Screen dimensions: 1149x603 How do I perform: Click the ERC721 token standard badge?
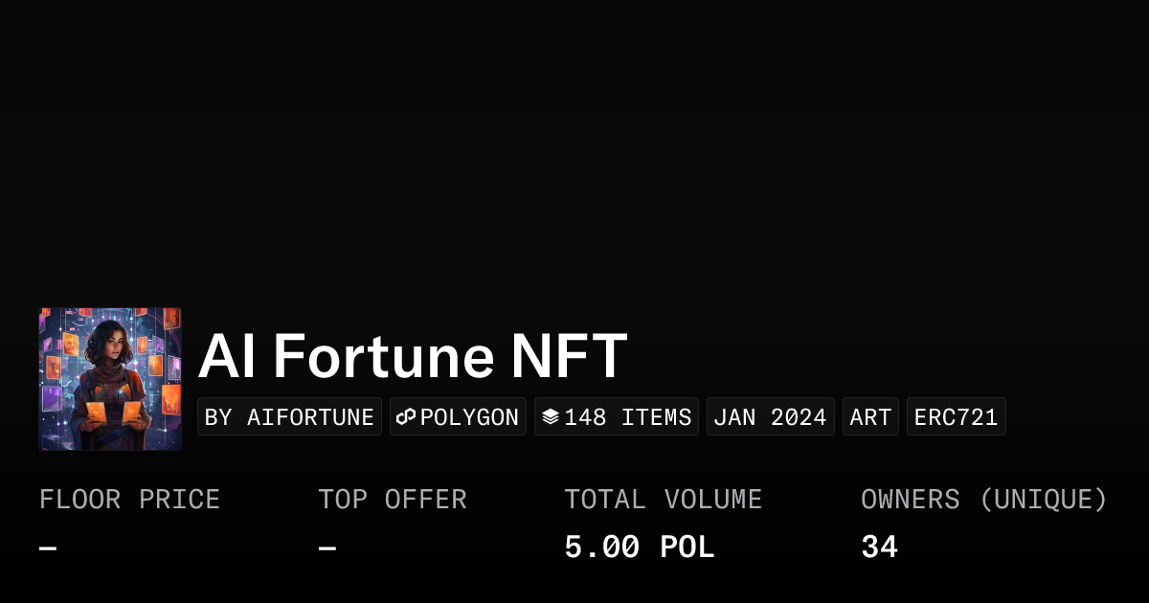point(956,417)
